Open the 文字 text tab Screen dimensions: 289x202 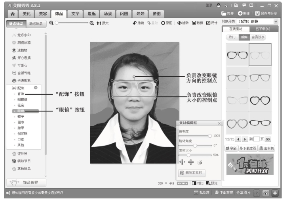point(75,13)
